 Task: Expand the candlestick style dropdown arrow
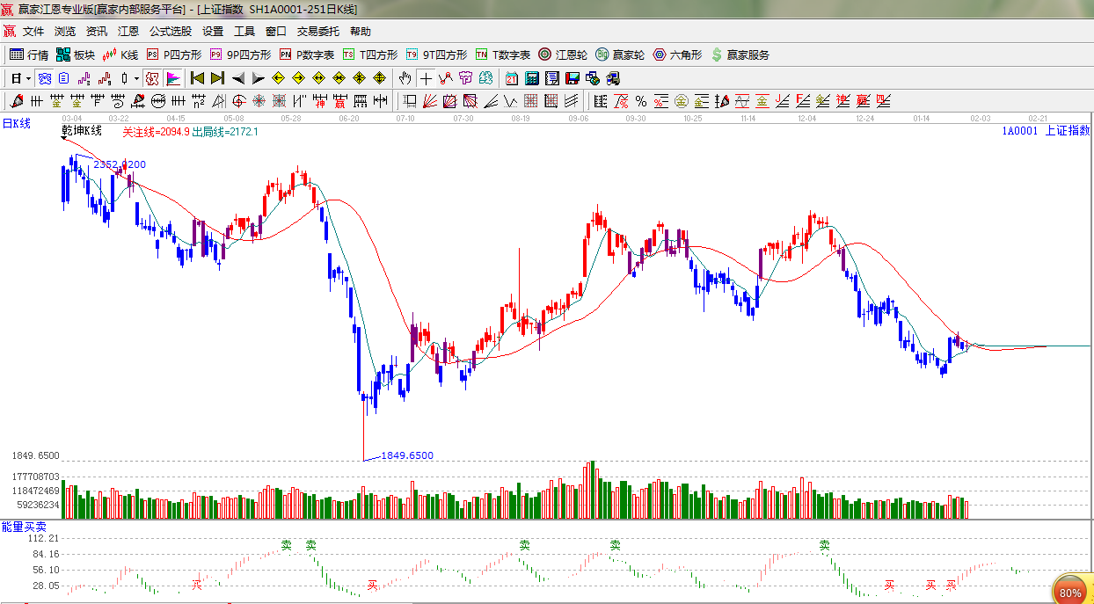click(x=136, y=78)
